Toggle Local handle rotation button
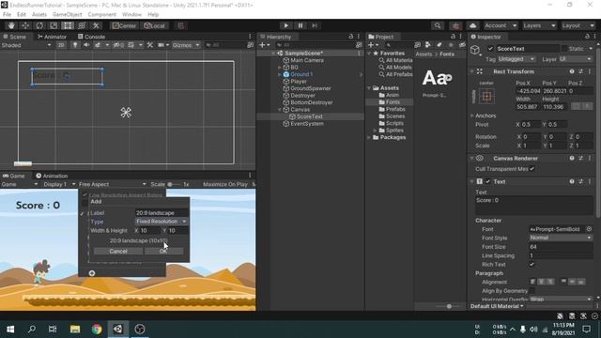Viewport: 601px width, 338px height. (x=154, y=25)
